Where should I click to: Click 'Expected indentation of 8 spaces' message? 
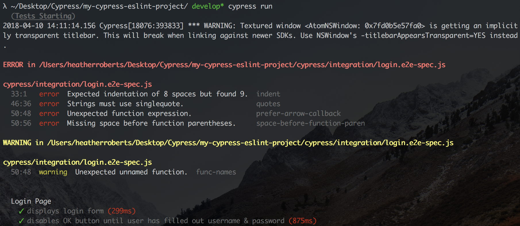157,94
